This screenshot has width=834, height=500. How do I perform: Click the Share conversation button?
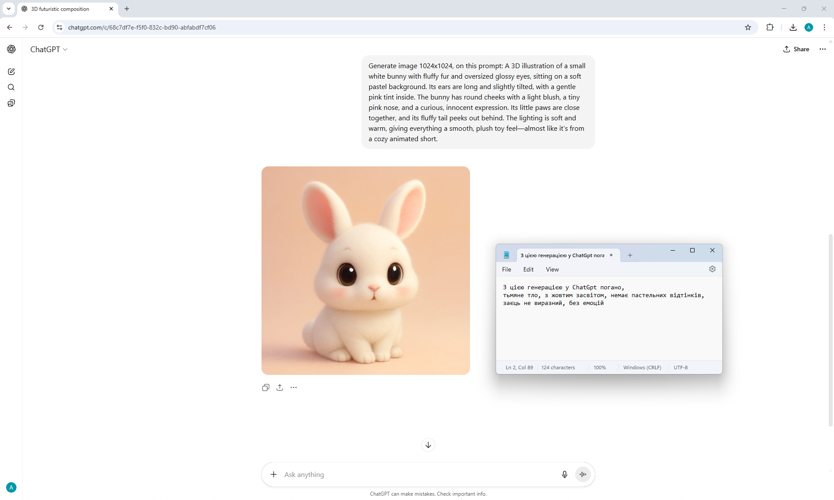pos(796,49)
